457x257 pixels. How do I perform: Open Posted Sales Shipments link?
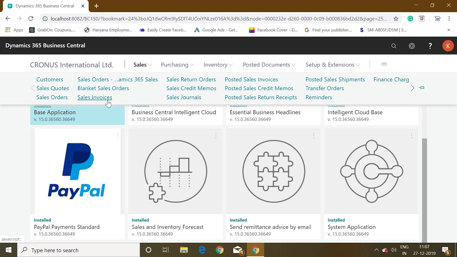click(335, 79)
